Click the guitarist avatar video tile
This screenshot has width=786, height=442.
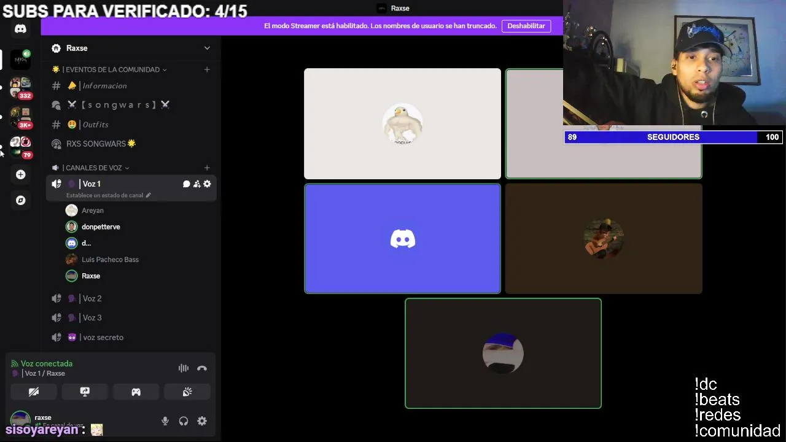[x=604, y=239]
